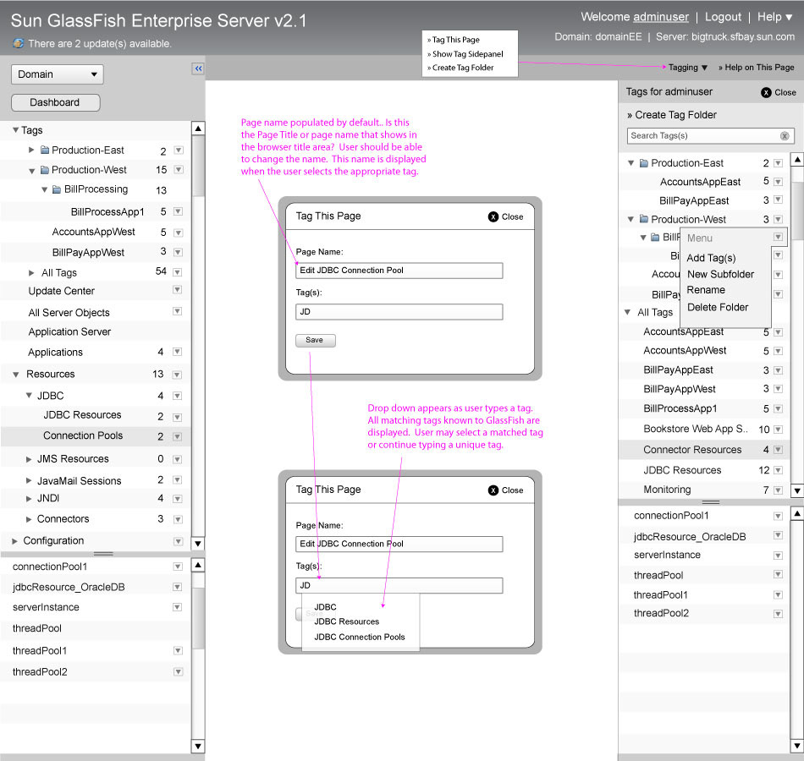Screen dimensions: 804x761
Task: Open menu arrow for Production-East in left tree
Action: click(x=179, y=151)
